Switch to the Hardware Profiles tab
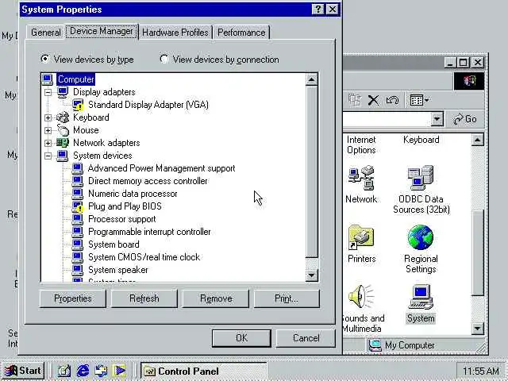Screen dimensions: 508x381 tap(175, 33)
